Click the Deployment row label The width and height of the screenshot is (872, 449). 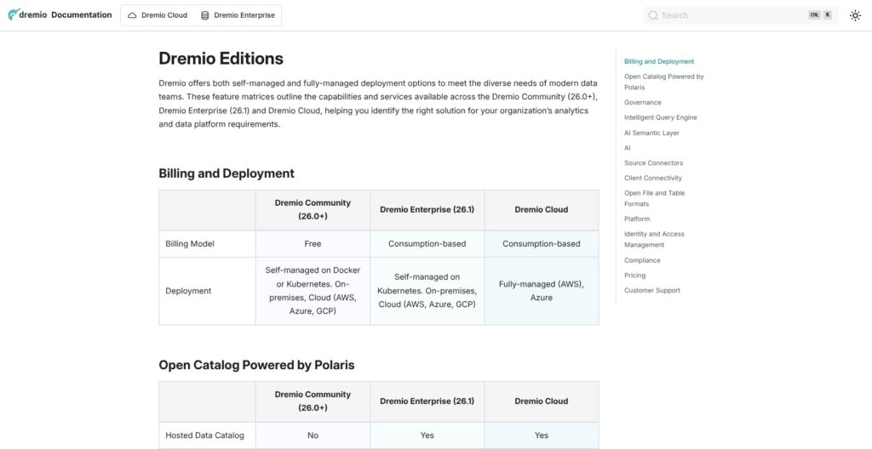[188, 291]
